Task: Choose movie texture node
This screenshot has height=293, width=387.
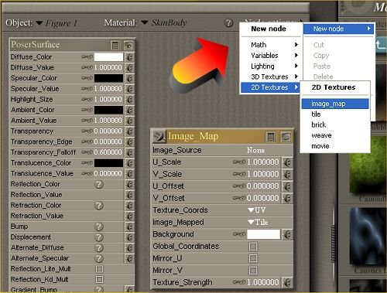Action: pos(335,146)
